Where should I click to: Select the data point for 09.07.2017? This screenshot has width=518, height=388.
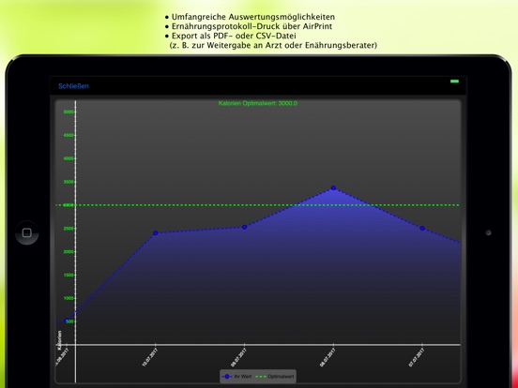(x=245, y=227)
